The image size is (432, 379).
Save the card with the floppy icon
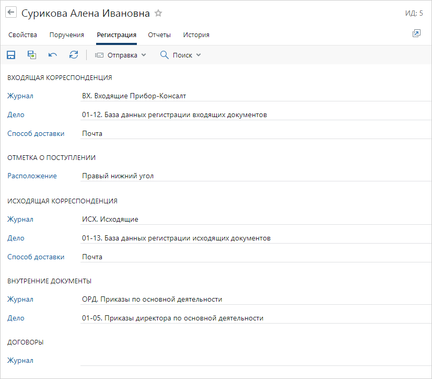pyautogui.click(x=11, y=55)
